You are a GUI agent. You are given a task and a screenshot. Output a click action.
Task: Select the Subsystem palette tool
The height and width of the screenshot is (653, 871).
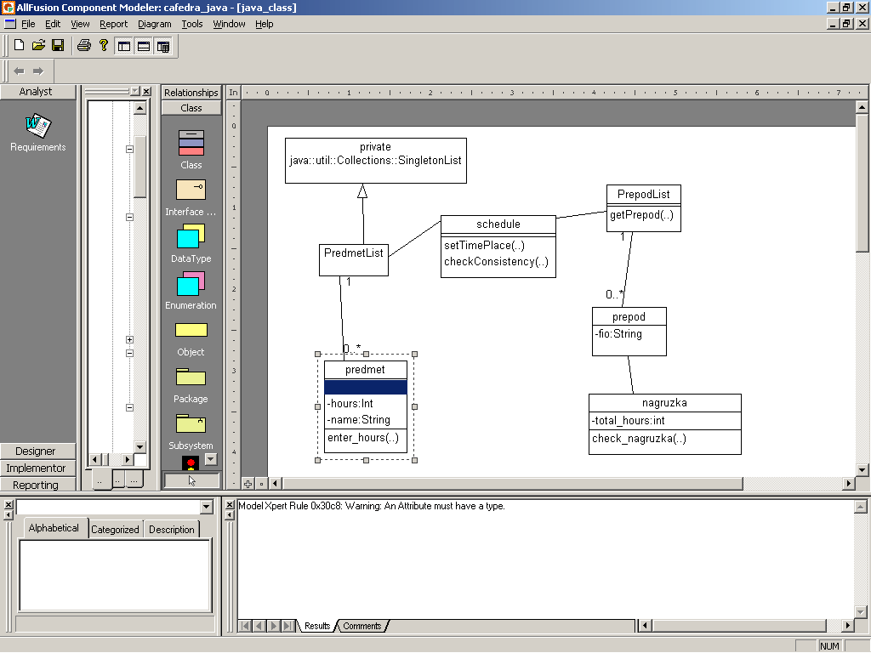(191, 432)
